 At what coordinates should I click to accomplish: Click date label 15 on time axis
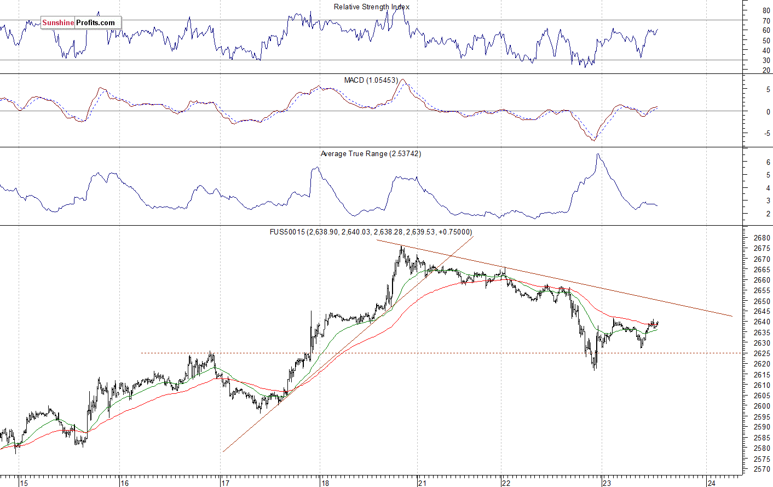pyautogui.click(x=24, y=483)
